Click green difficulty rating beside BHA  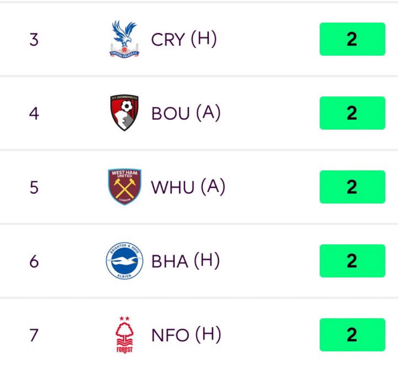(x=352, y=261)
